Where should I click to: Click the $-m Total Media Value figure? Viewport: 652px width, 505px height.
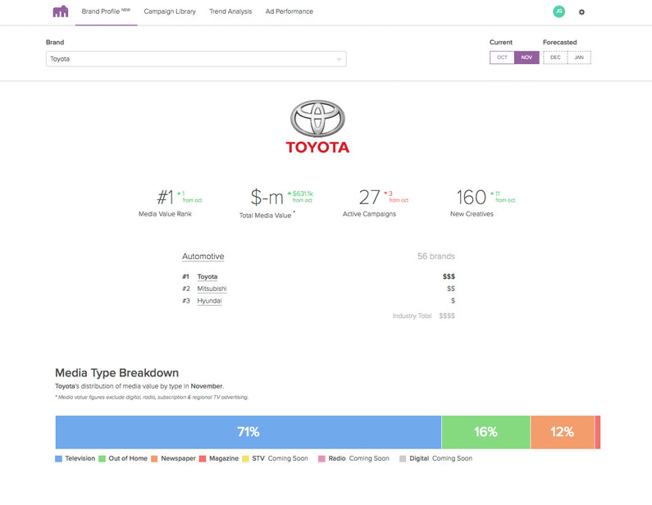267,197
